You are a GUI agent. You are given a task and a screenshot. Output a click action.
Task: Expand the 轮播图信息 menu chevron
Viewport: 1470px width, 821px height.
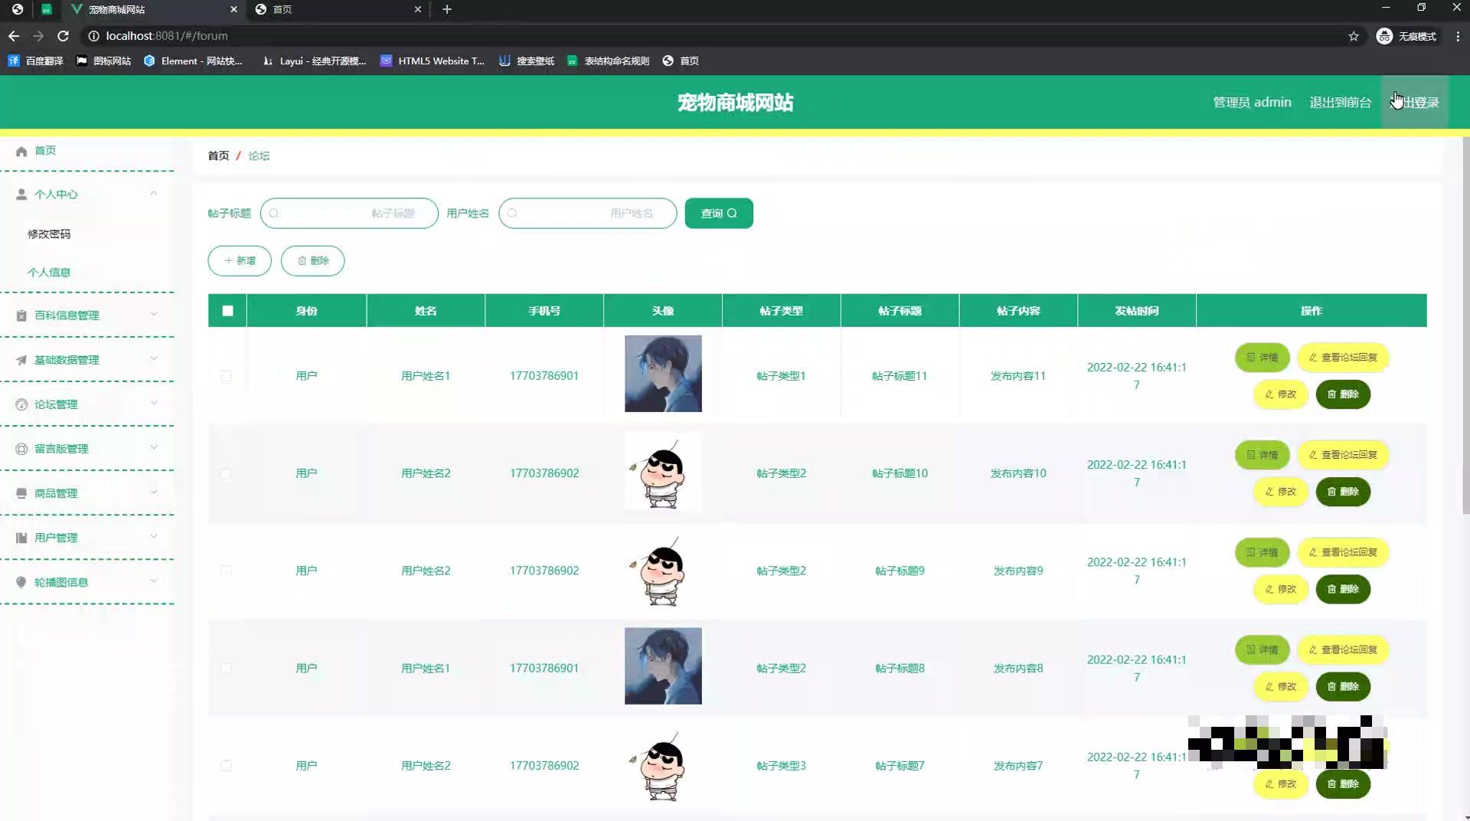(154, 581)
